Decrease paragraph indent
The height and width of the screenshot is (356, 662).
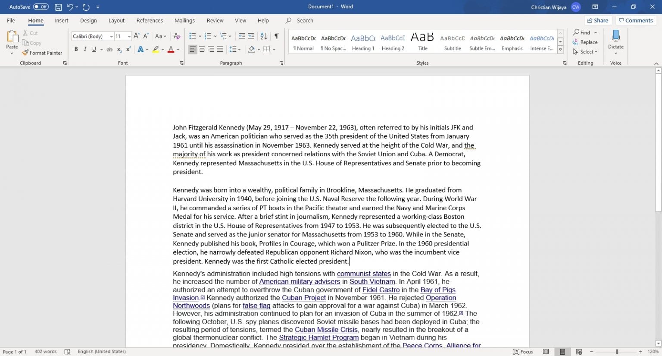tap(242, 36)
